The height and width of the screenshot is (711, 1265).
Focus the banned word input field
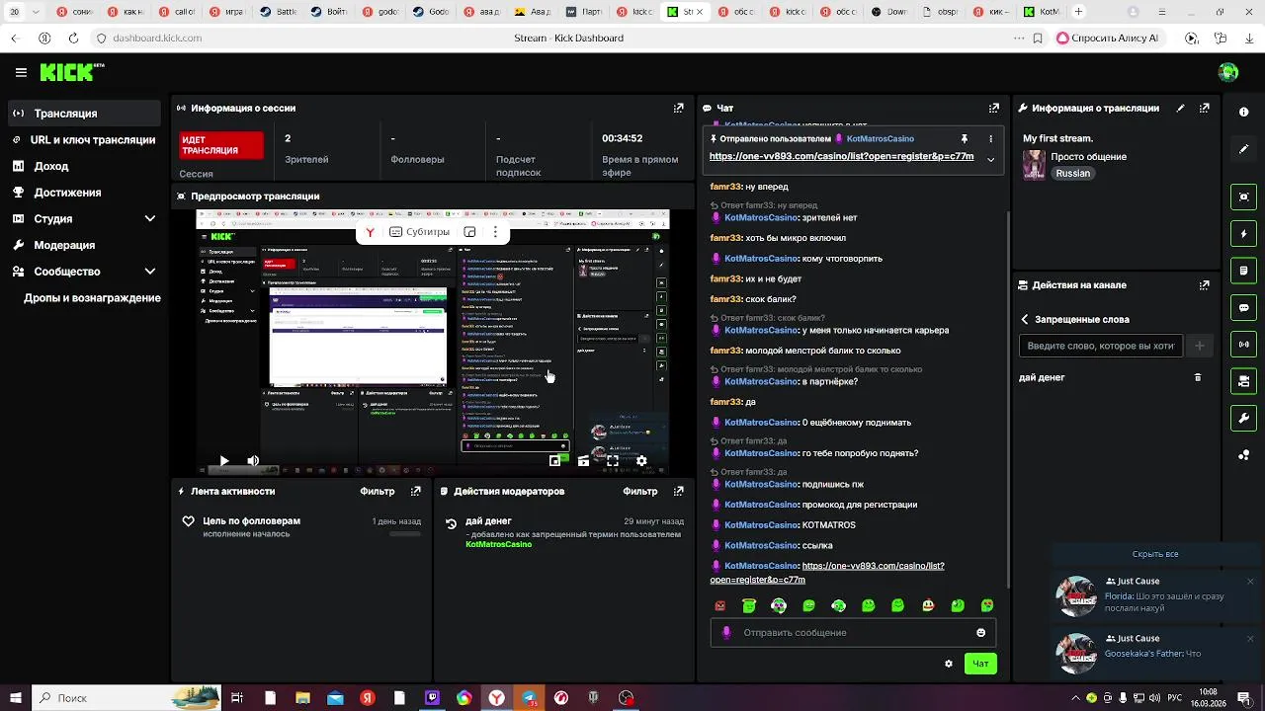[x=1101, y=346]
